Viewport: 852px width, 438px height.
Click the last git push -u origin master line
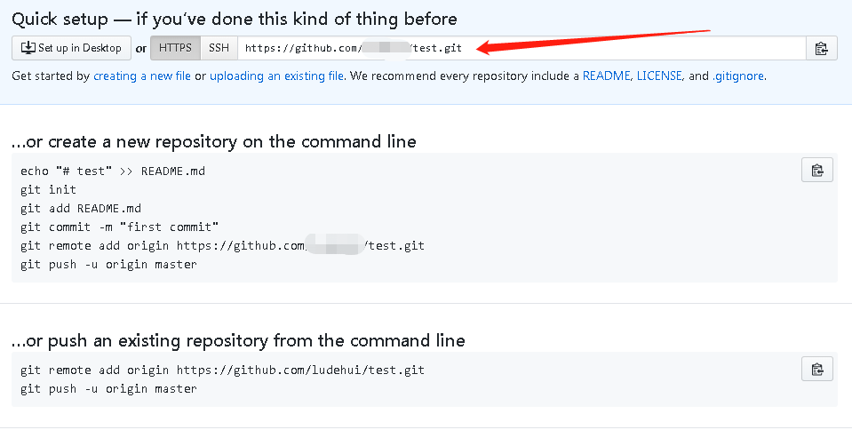click(108, 389)
